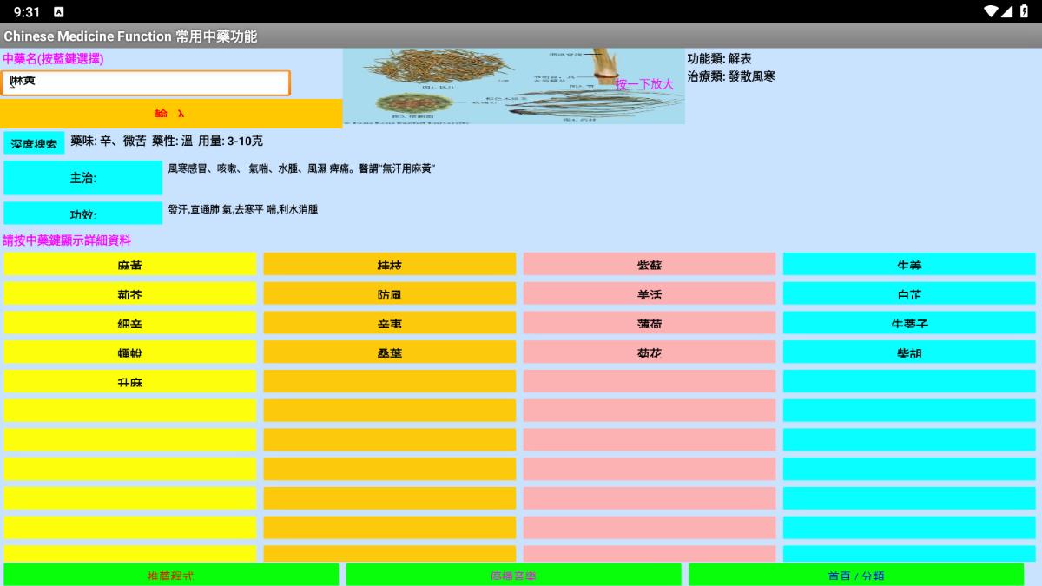Choose the 細辛 herb
The image size is (1042, 586).
pyautogui.click(x=130, y=323)
